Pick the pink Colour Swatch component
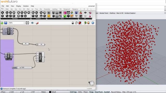The width and height of the screenshot is (166, 93). click(65, 13)
